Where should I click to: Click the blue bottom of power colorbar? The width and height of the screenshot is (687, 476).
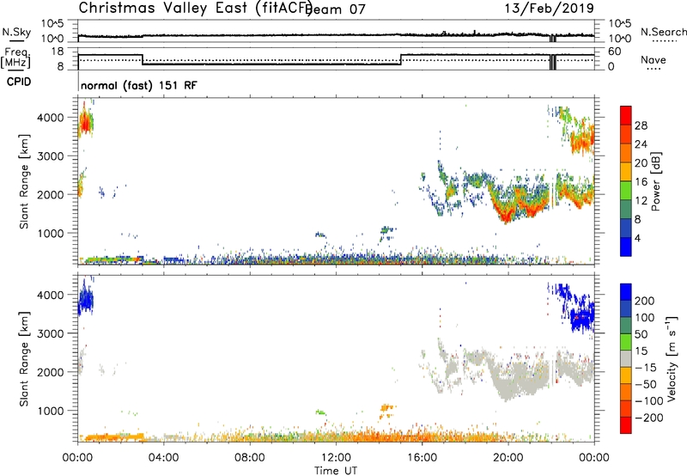click(x=626, y=247)
